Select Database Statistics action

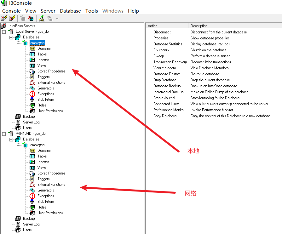168,44
